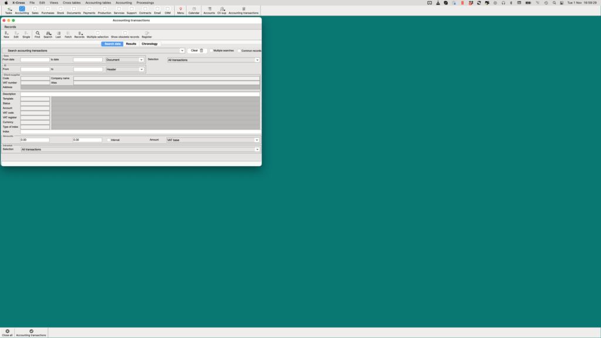This screenshot has width=601, height=338.
Task: Toggle the Interval checkbox
Action: pos(109,140)
